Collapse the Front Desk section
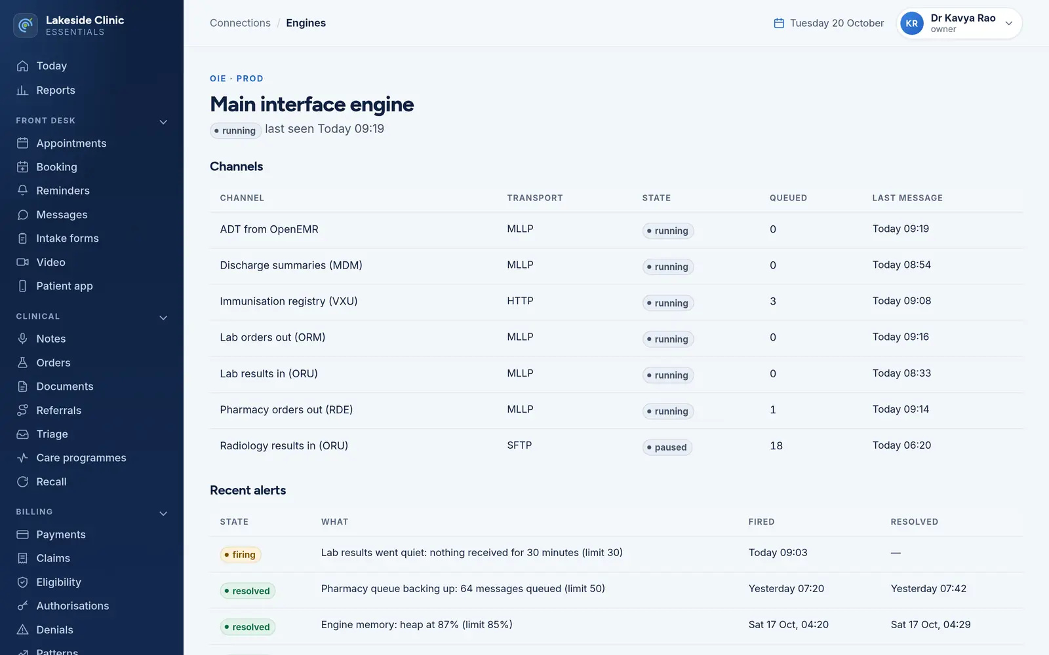This screenshot has height=655, width=1049. click(163, 122)
